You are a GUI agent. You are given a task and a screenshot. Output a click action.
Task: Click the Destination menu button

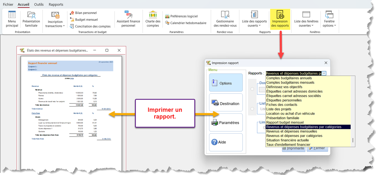click(226, 103)
